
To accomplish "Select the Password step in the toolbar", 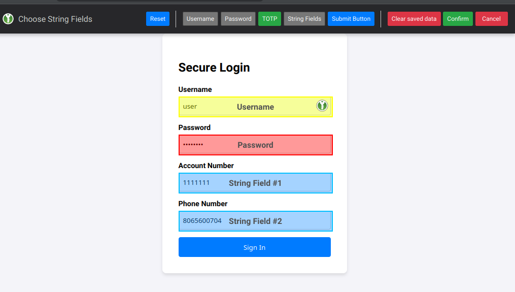I will point(238,19).
